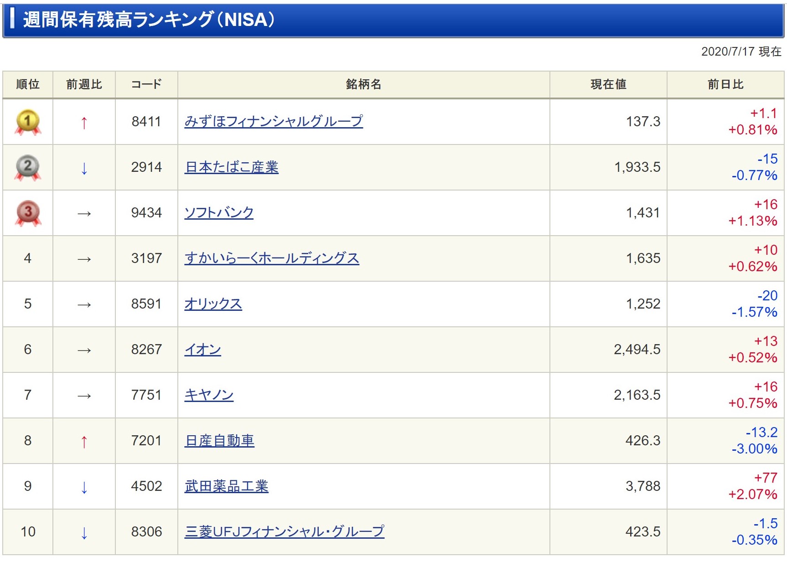Image resolution: width=787 pixels, height=567 pixels.
Task: Select stock code 9434
Action: click(146, 213)
